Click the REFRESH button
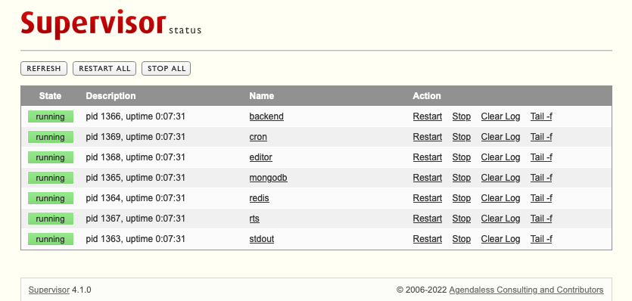Screen dimensions: 632x301 point(44,69)
